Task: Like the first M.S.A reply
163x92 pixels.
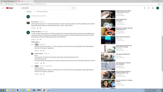Action: (x=41, y=51)
